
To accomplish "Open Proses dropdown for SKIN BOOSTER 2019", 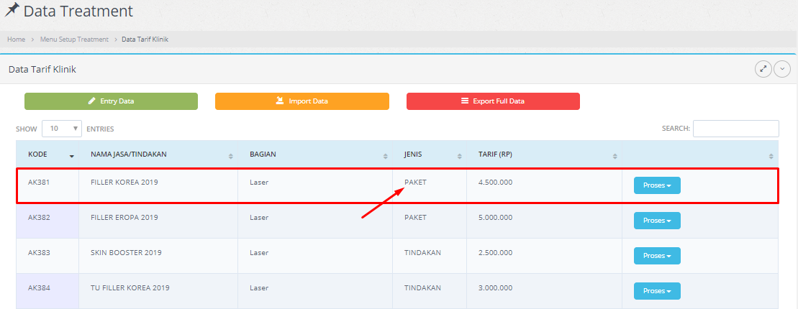I will [657, 256].
